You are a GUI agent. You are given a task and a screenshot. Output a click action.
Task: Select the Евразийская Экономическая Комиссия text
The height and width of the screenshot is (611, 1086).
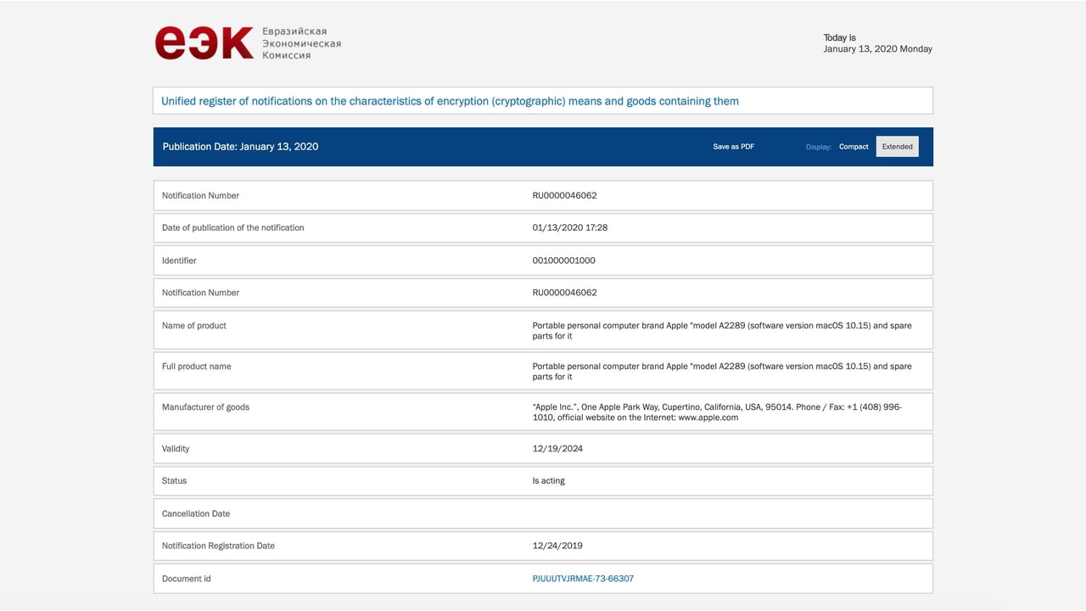point(301,43)
